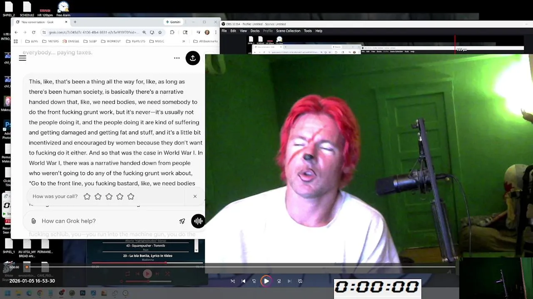This screenshot has width=533, height=299.
Task: Open Chrome apps grid in bookmarks bar
Action: tap(16, 42)
